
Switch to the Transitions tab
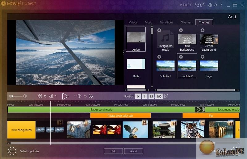(x=166, y=22)
